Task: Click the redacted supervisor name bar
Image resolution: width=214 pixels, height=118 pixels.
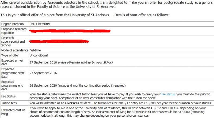Action: click(59, 42)
